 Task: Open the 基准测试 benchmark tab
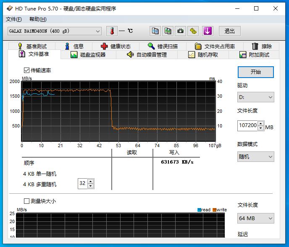pyautogui.click(x=32, y=46)
